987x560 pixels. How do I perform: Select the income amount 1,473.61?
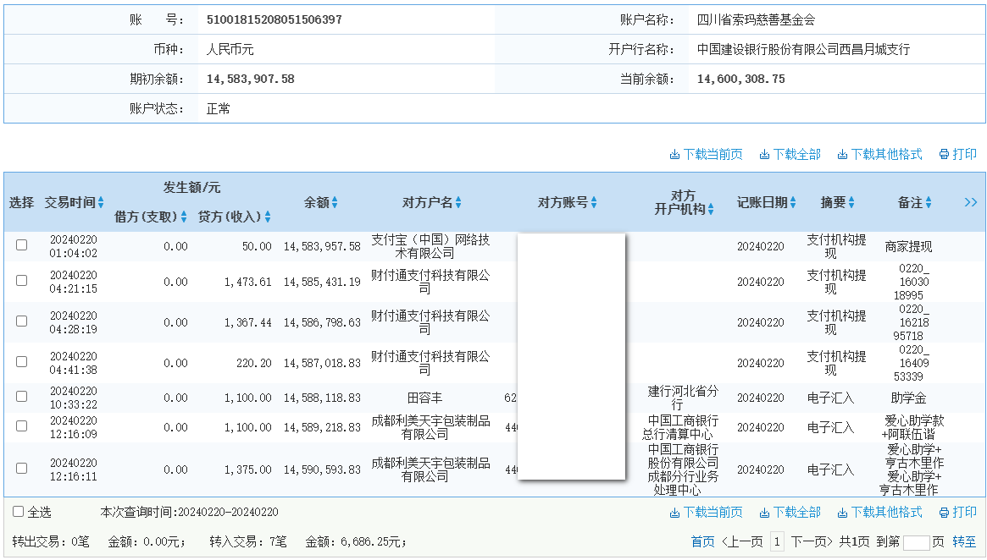coord(248,283)
